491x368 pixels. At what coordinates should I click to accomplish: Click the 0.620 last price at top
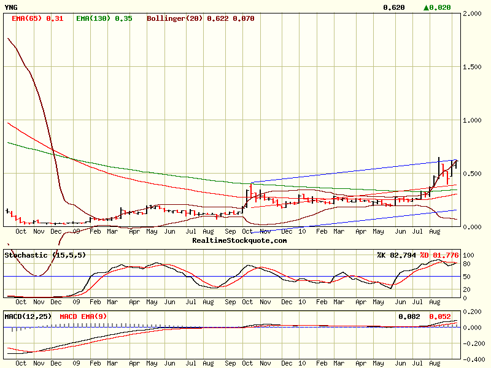click(x=394, y=7)
